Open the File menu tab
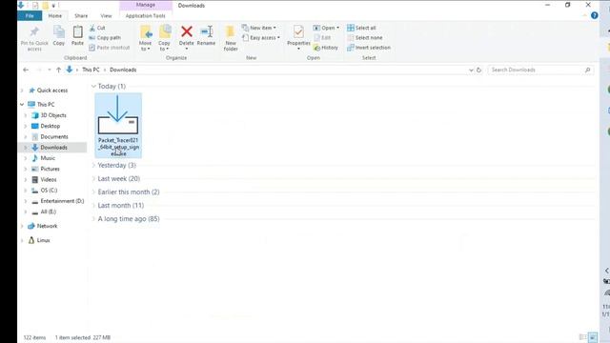610x343 pixels. click(30, 16)
